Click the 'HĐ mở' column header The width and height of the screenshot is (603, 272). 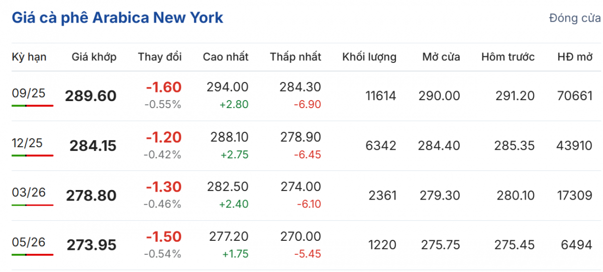pyautogui.click(x=575, y=57)
